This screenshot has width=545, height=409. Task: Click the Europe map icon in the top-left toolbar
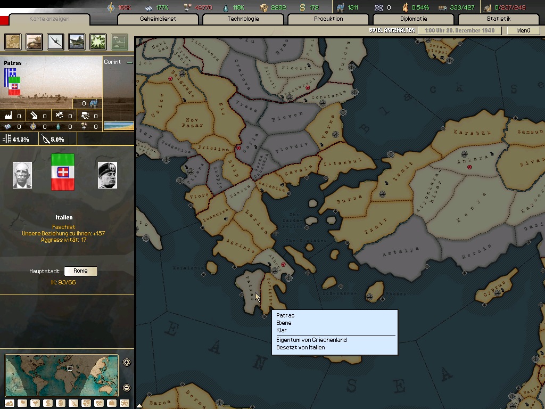point(13,41)
